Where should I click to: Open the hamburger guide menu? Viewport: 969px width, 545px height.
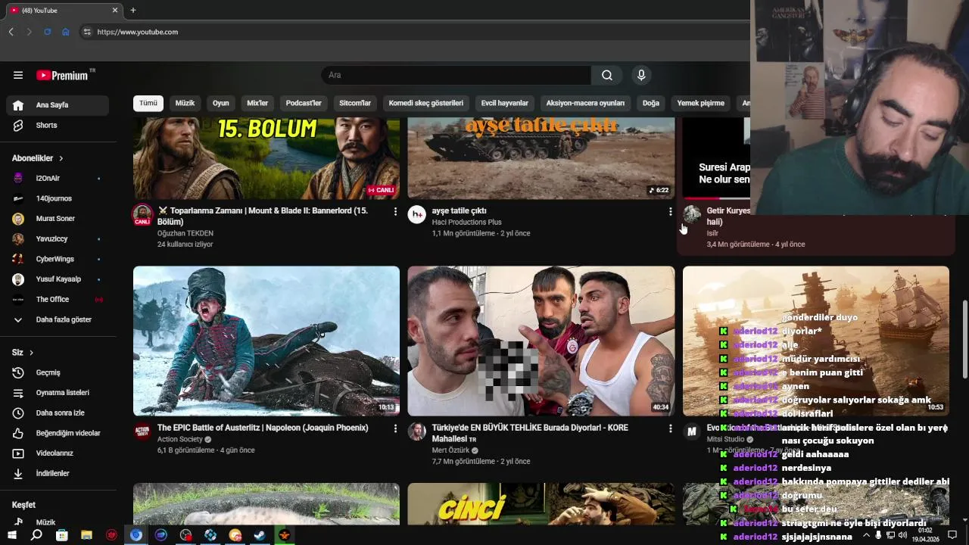(18, 75)
